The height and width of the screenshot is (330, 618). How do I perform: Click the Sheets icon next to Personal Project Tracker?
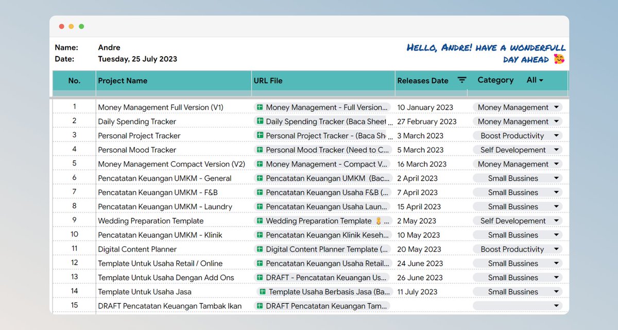[259, 135]
